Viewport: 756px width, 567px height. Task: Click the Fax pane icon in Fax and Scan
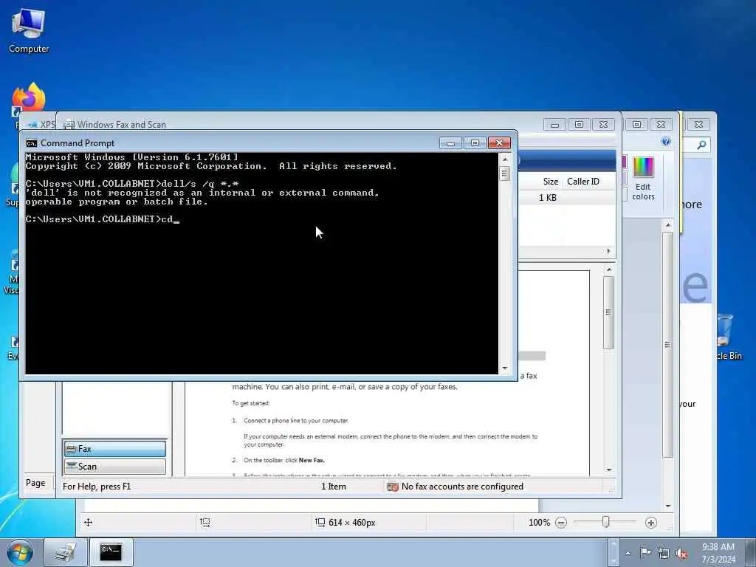coord(72,449)
